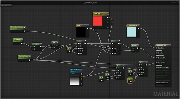The image size is (180, 99).
Task: Click the Multiply node output pin
Action: pos(138,48)
